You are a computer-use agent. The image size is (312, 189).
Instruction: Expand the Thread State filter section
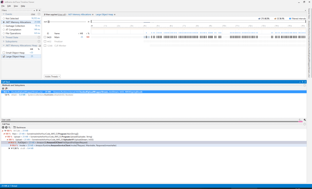point(4,37)
